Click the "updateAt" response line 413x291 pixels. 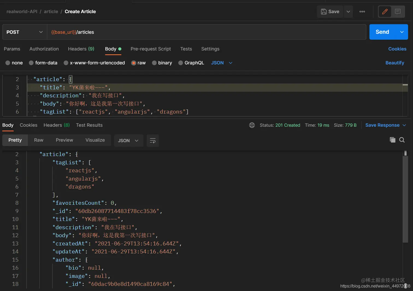click(116, 251)
